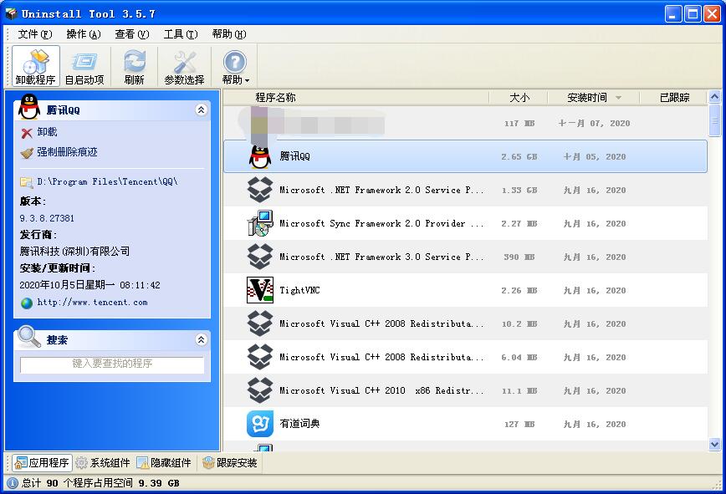This screenshot has height=494, width=726.
Task: Select the TightVNC program icon
Action: pyautogui.click(x=260, y=290)
